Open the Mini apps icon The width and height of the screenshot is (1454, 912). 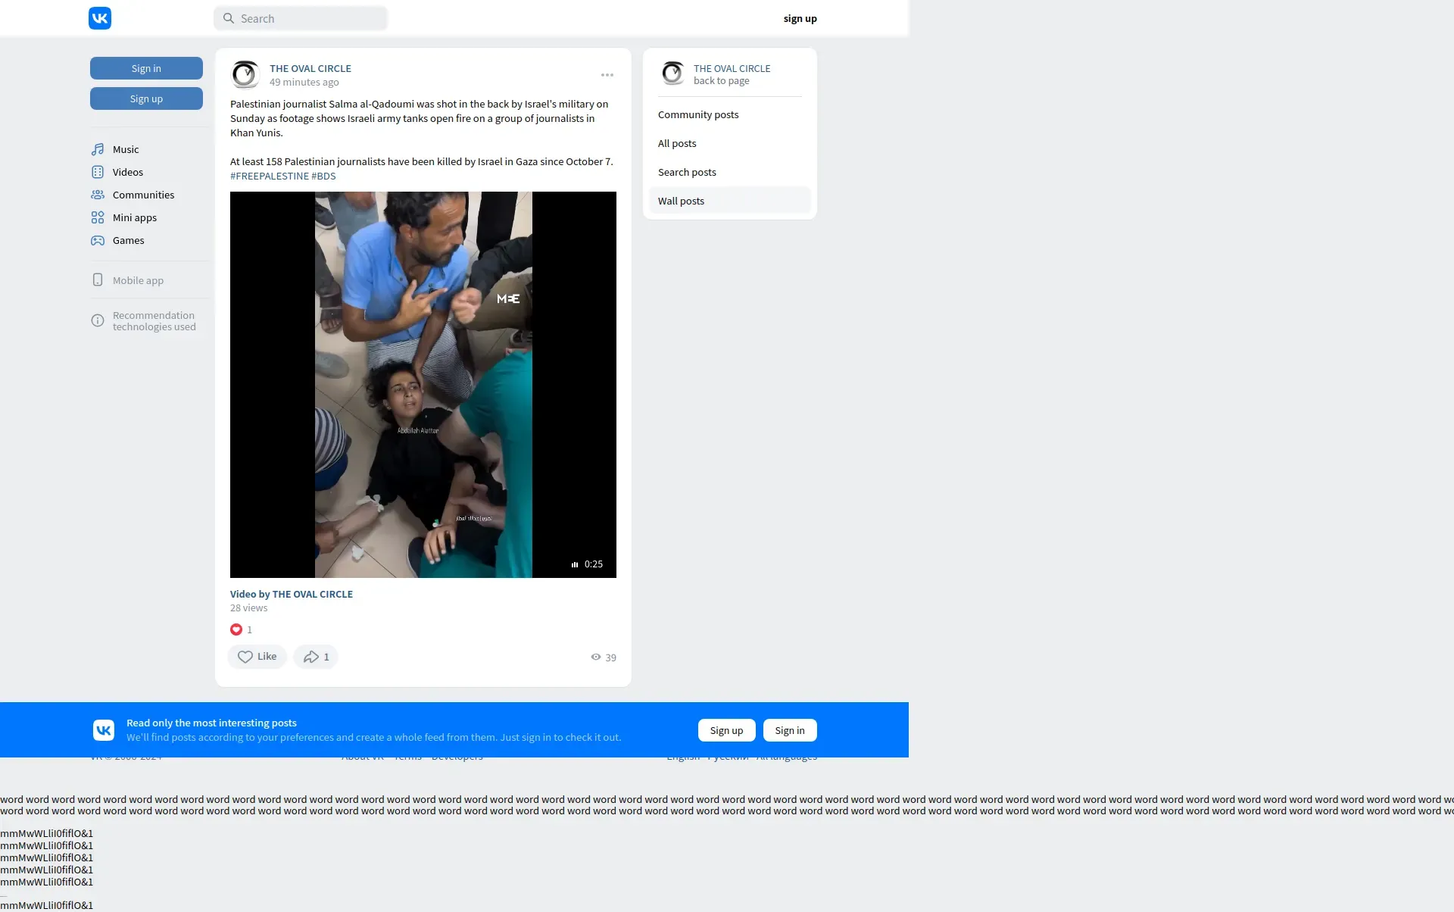click(x=98, y=217)
